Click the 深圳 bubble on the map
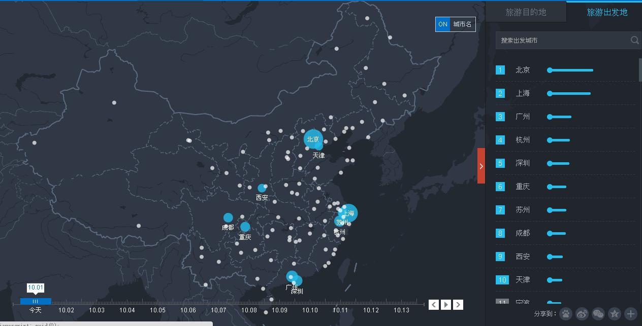The image size is (642, 326). point(297,281)
